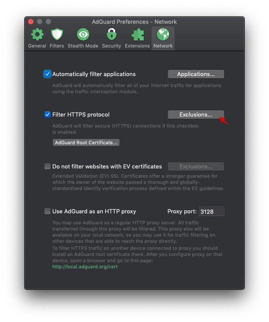Click the AdGuard Preferences - Network title text
269x322 pixels.
(134, 22)
